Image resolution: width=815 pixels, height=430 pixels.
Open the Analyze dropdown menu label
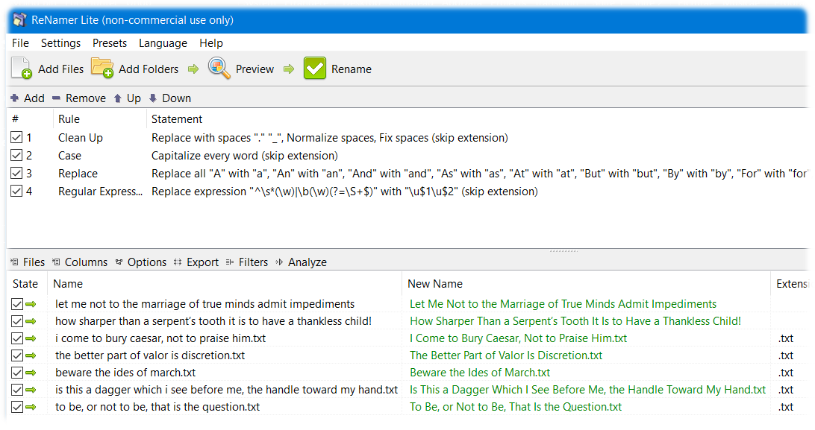pyautogui.click(x=307, y=262)
